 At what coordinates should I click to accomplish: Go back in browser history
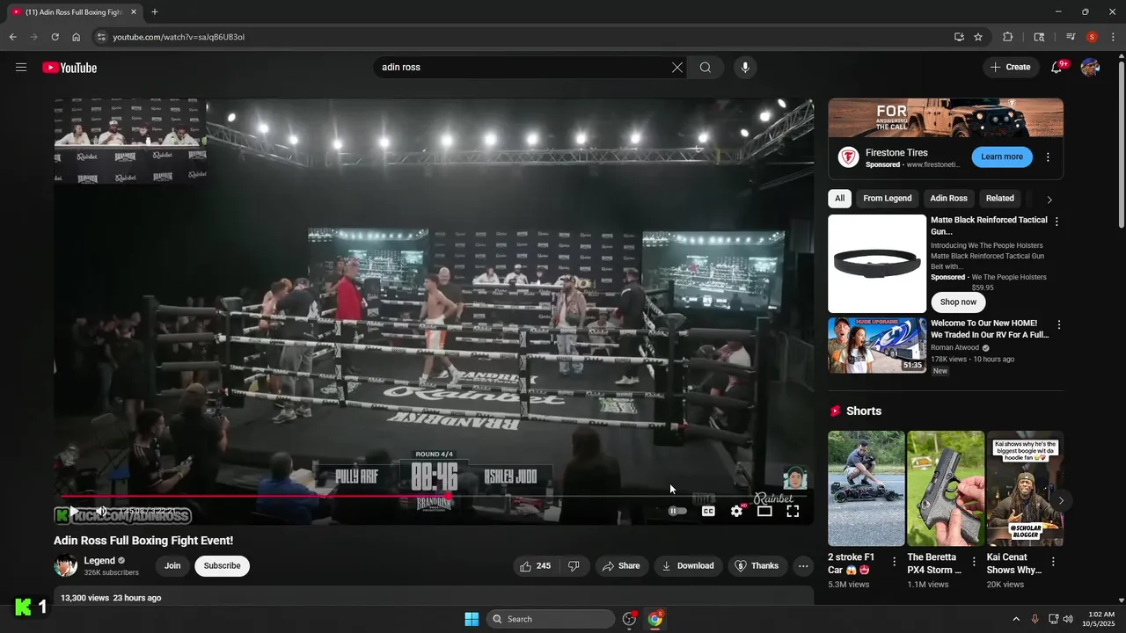[x=12, y=37]
